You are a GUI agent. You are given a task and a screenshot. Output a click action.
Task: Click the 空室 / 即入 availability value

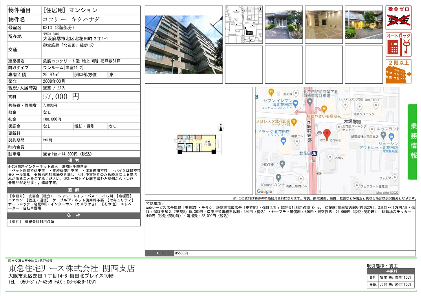(54, 88)
